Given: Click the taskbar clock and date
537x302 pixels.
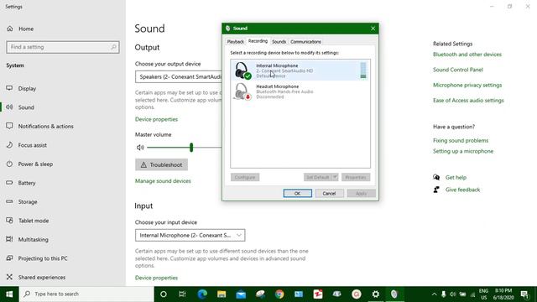Looking at the screenshot, I should click(x=503, y=294).
